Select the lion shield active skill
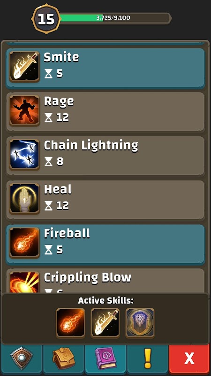This screenshot has width=211, height=376. pyautogui.click(x=140, y=323)
